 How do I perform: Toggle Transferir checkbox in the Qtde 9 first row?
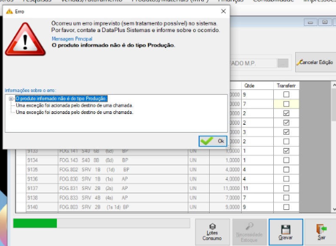(286, 95)
